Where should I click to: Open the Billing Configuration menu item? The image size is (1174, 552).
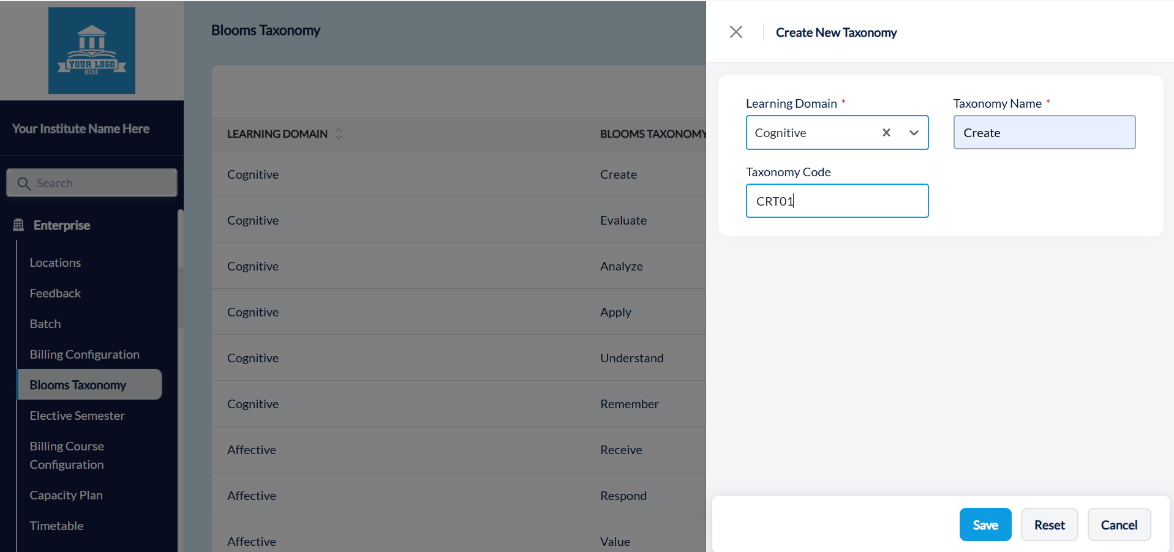tap(84, 354)
